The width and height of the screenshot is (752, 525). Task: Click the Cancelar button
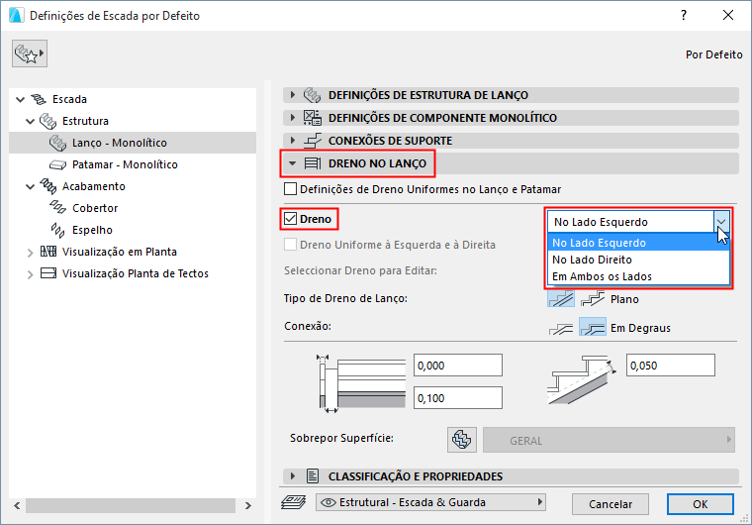point(611,504)
